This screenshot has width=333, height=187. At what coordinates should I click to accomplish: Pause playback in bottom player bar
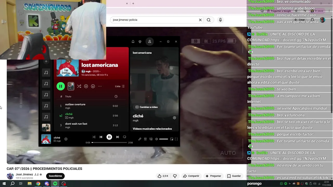pos(109,137)
